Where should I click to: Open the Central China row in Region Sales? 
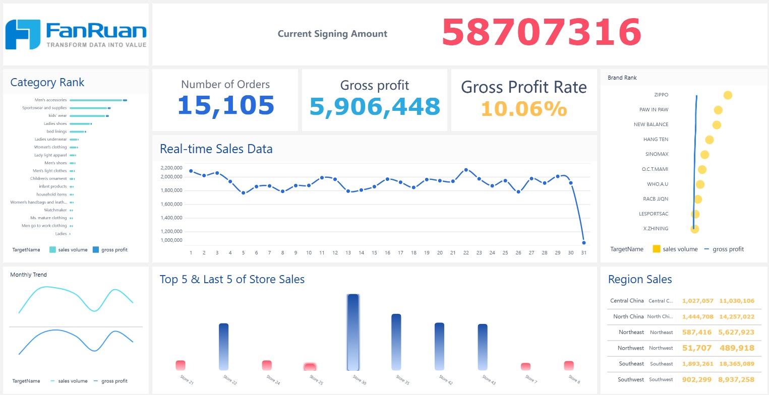pyautogui.click(x=682, y=301)
